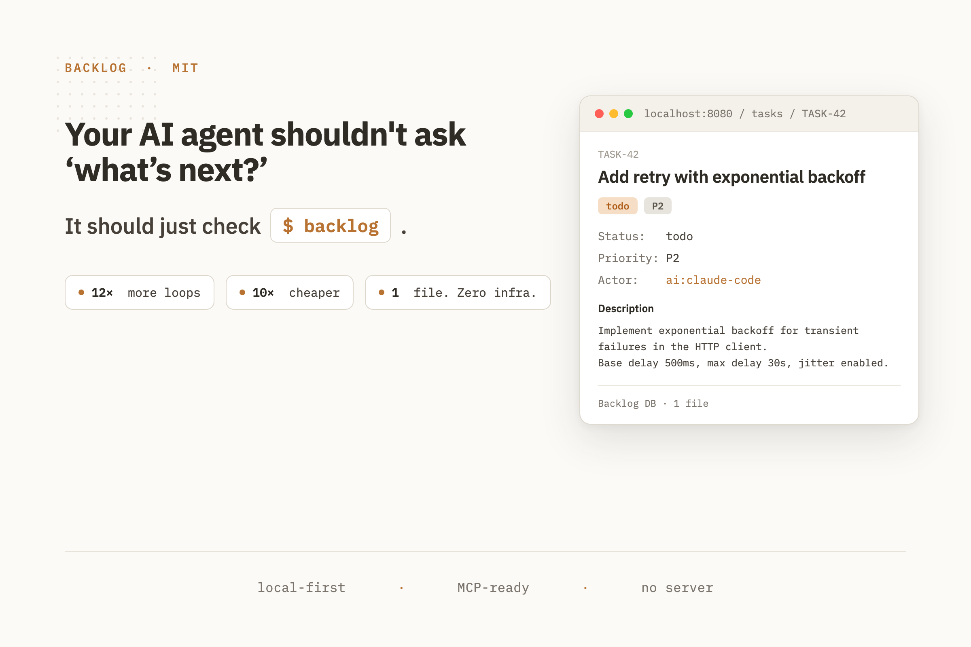971x647 pixels.
Task: Click the 'tasks' breadcrumb segment
Action: point(767,114)
